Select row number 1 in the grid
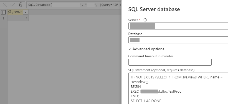The height and width of the screenshot is (104, 233). [x=3, y=18]
